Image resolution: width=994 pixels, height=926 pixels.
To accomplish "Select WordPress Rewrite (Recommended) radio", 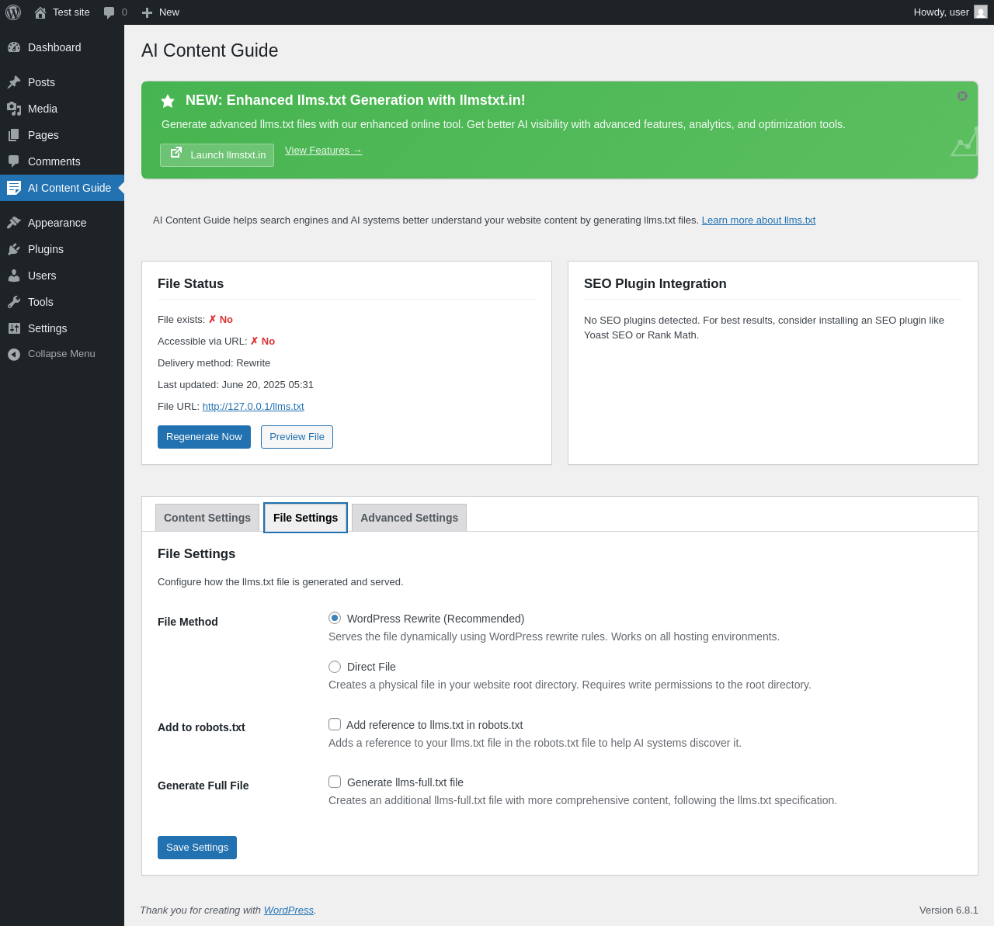I will tap(335, 618).
